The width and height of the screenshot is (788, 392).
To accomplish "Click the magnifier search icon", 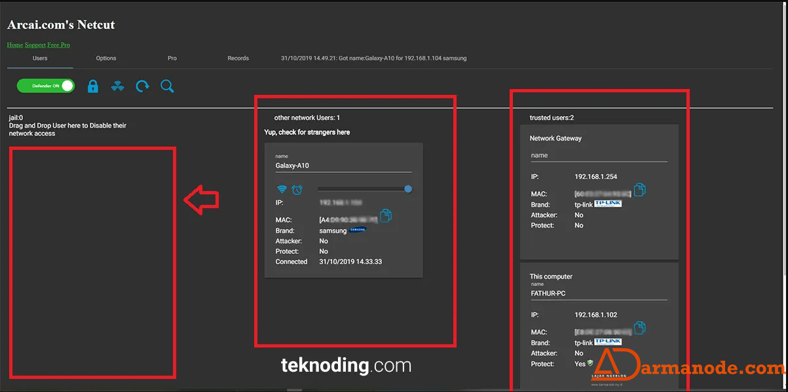I will point(167,86).
